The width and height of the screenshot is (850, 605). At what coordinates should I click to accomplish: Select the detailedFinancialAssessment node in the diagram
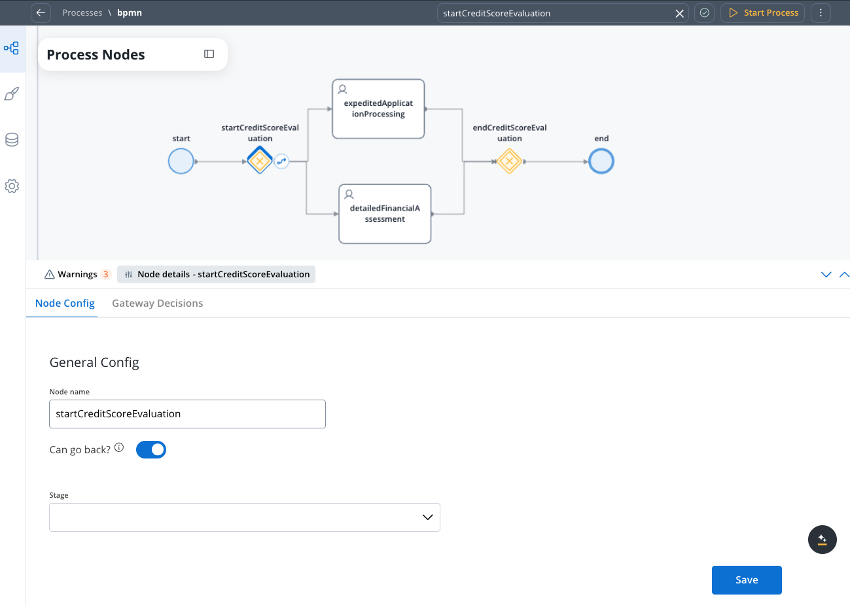click(385, 213)
